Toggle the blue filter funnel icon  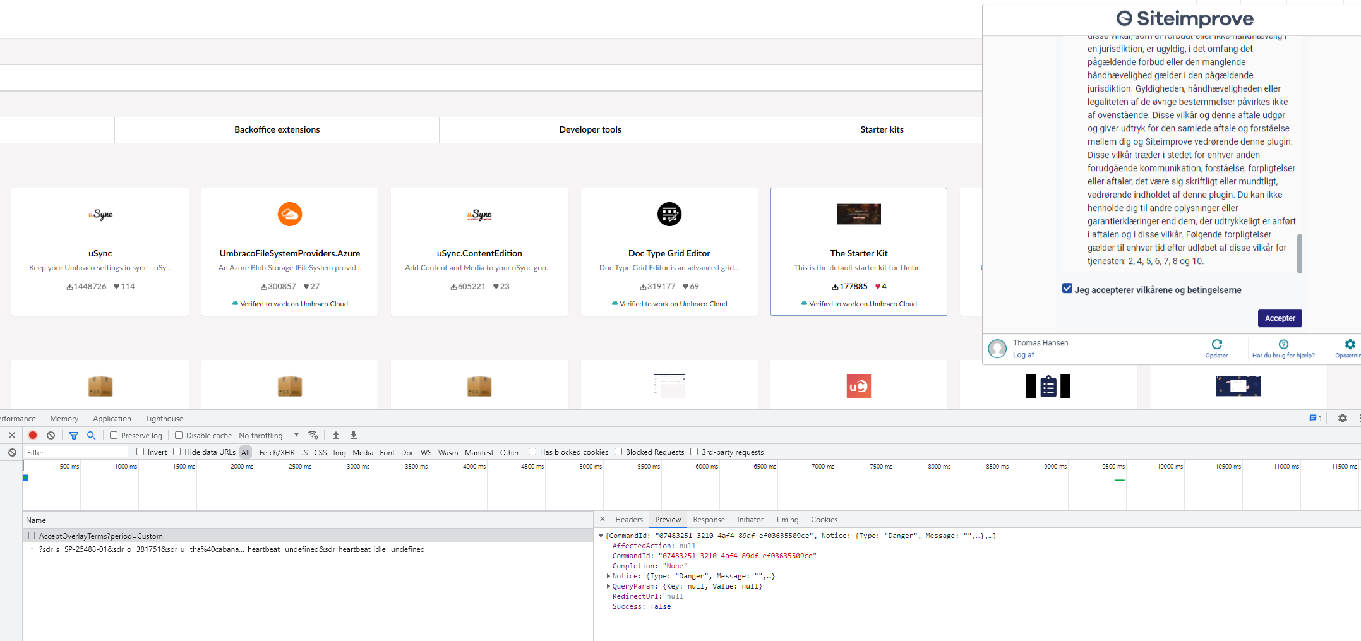(x=74, y=435)
